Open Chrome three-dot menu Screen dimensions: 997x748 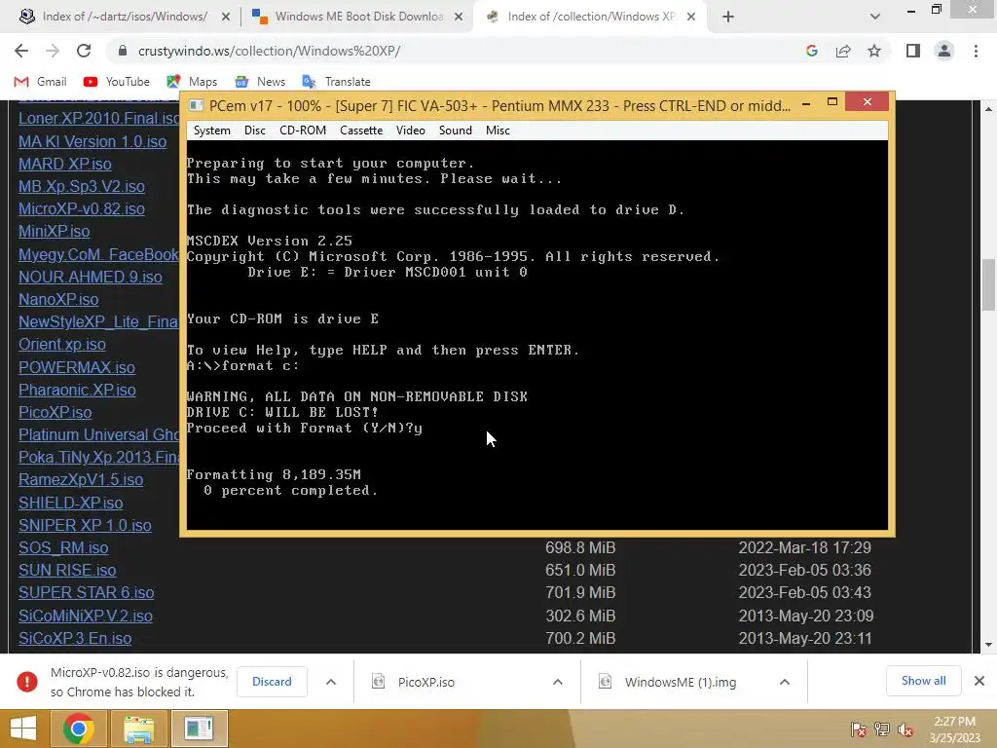point(976,51)
